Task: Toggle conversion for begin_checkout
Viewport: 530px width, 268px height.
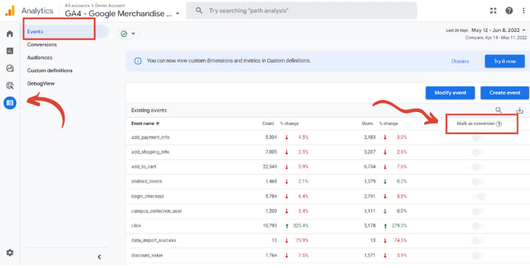Action: pos(479,197)
